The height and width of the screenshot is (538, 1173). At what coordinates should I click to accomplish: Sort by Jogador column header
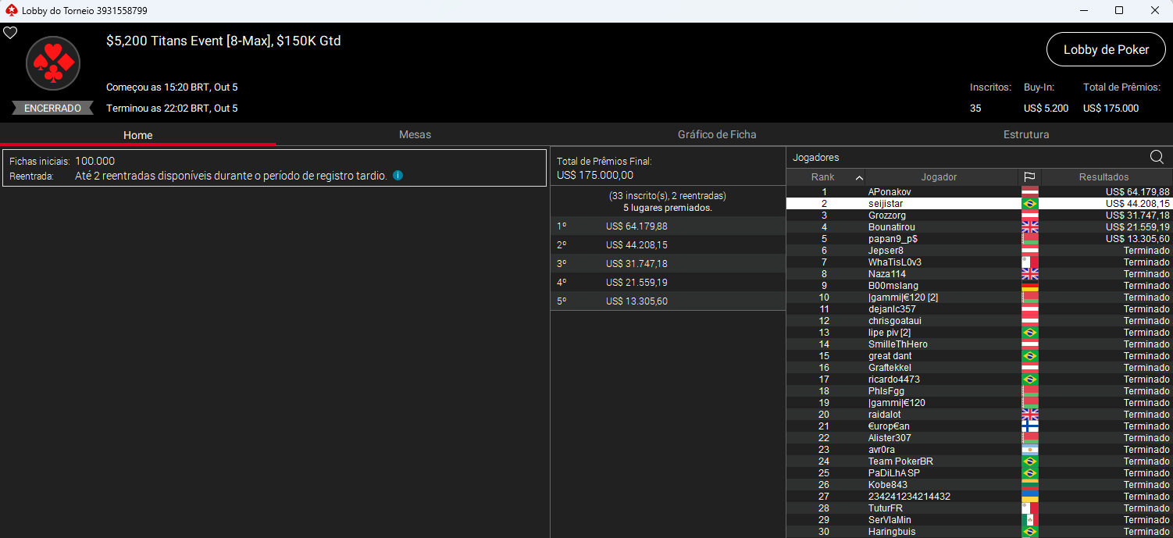[x=939, y=177]
